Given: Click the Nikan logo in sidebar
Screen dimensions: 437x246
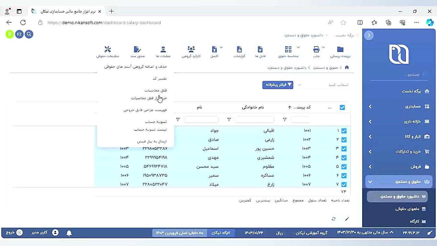Looking at the screenshot, I should (399, 54).
